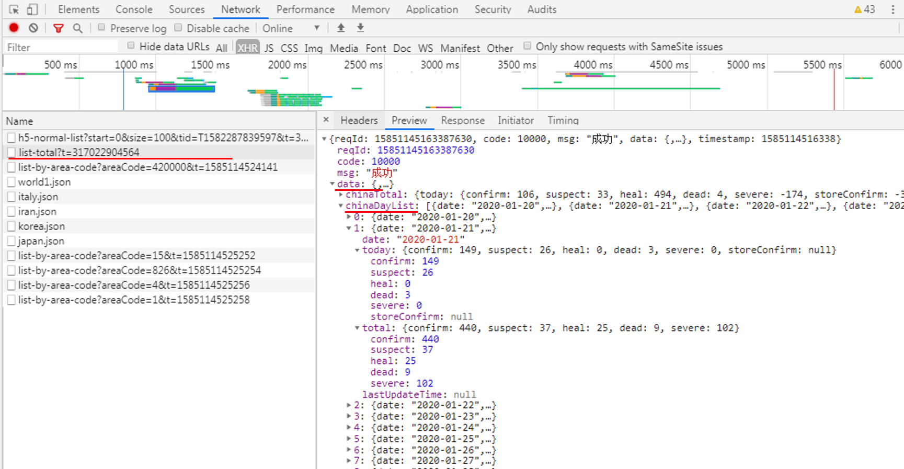Show the Headers tab of the request
904x469 pixels.
tap(359, 120)
